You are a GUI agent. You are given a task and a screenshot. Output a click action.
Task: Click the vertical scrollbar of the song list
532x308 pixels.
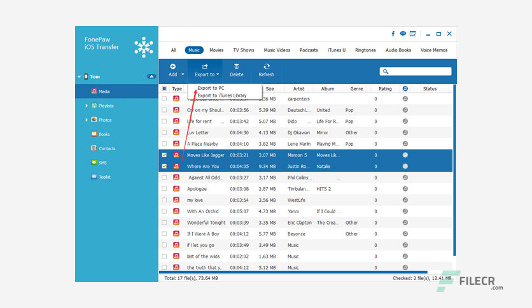[454, 171]
